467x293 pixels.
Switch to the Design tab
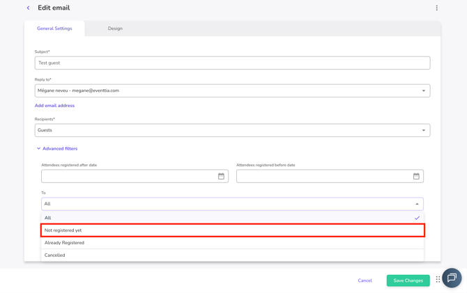click(x=115, y=29)
